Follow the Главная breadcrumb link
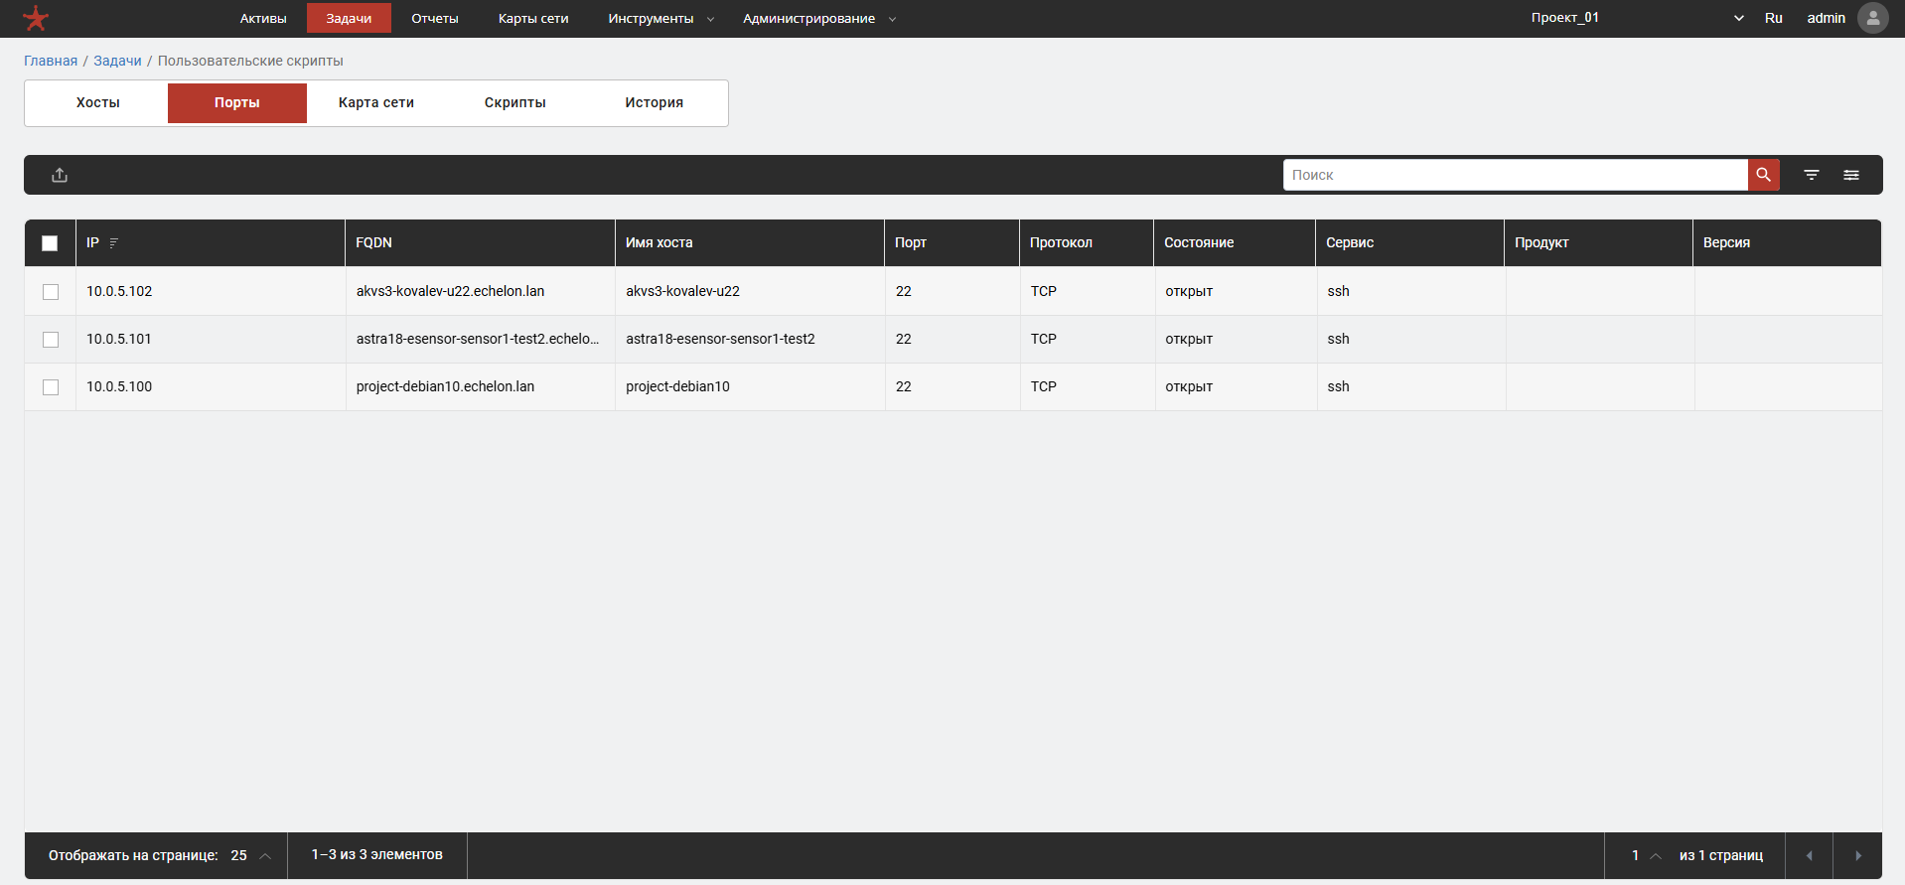The height and width of the screenshot is (885, 1905). click(51, 61)
